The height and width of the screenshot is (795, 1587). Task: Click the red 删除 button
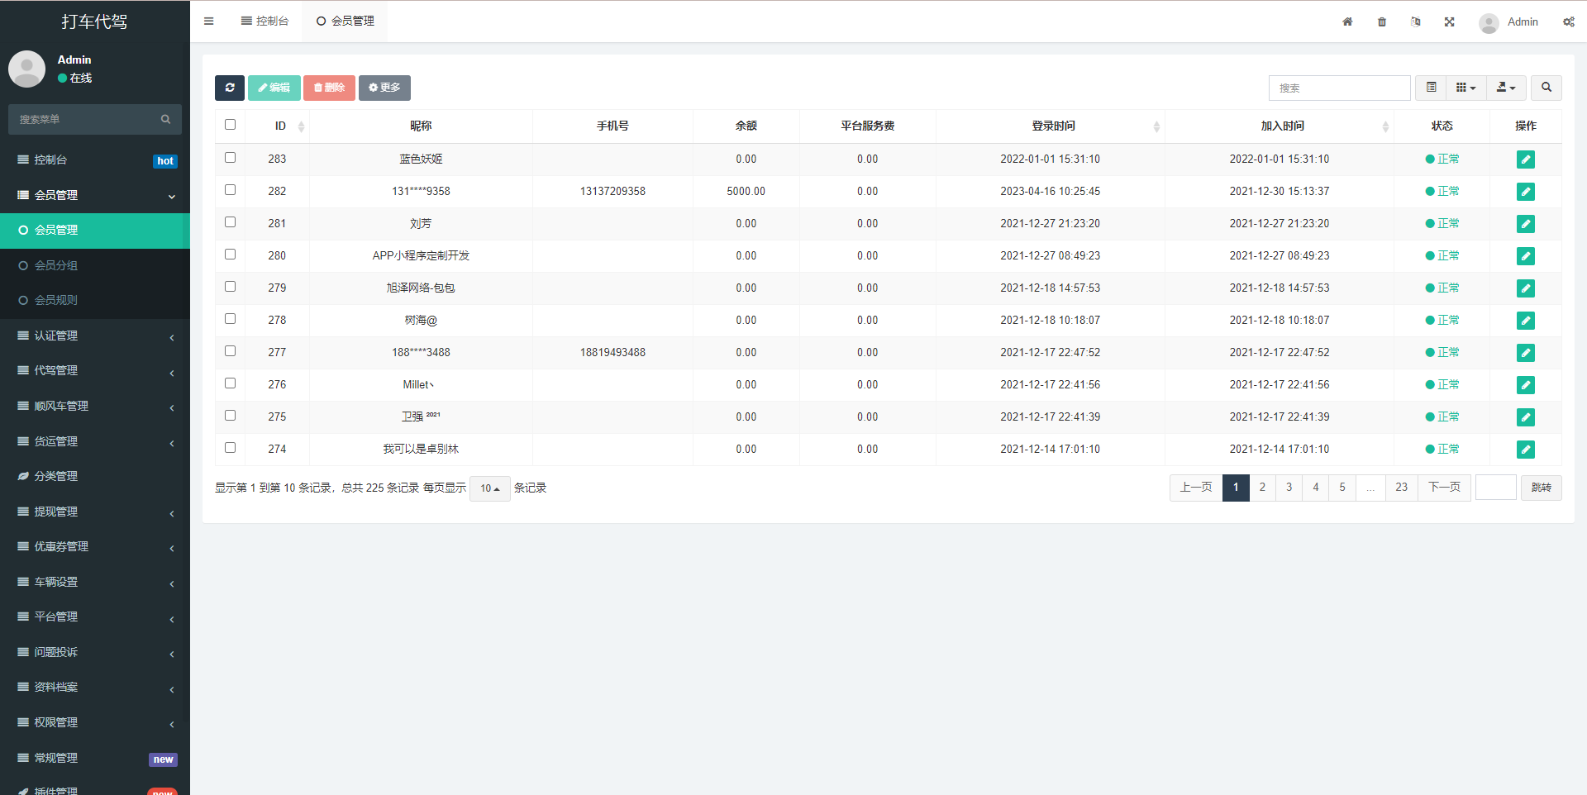(x=329, y=88)
